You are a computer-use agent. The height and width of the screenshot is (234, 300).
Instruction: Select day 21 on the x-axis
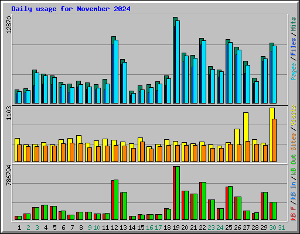[x=193, y=228]
